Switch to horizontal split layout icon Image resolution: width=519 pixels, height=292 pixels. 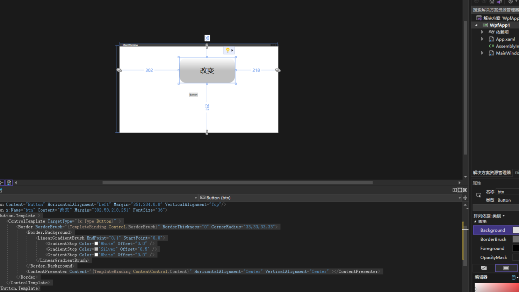click(460, 190)
